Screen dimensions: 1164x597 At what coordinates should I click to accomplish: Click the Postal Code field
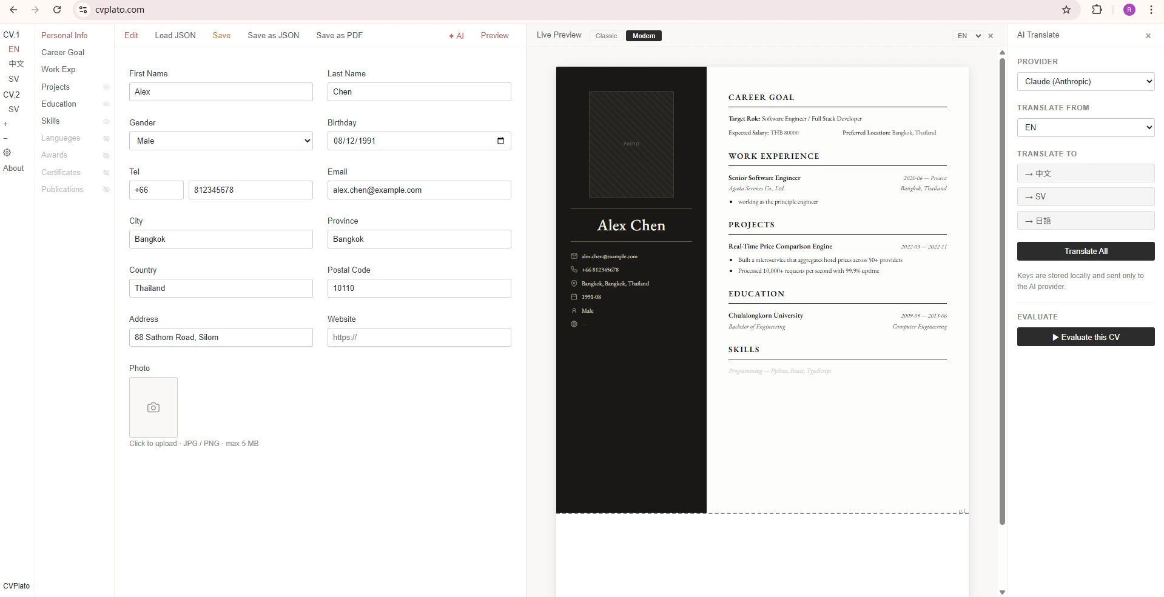(x=419, y=288)
